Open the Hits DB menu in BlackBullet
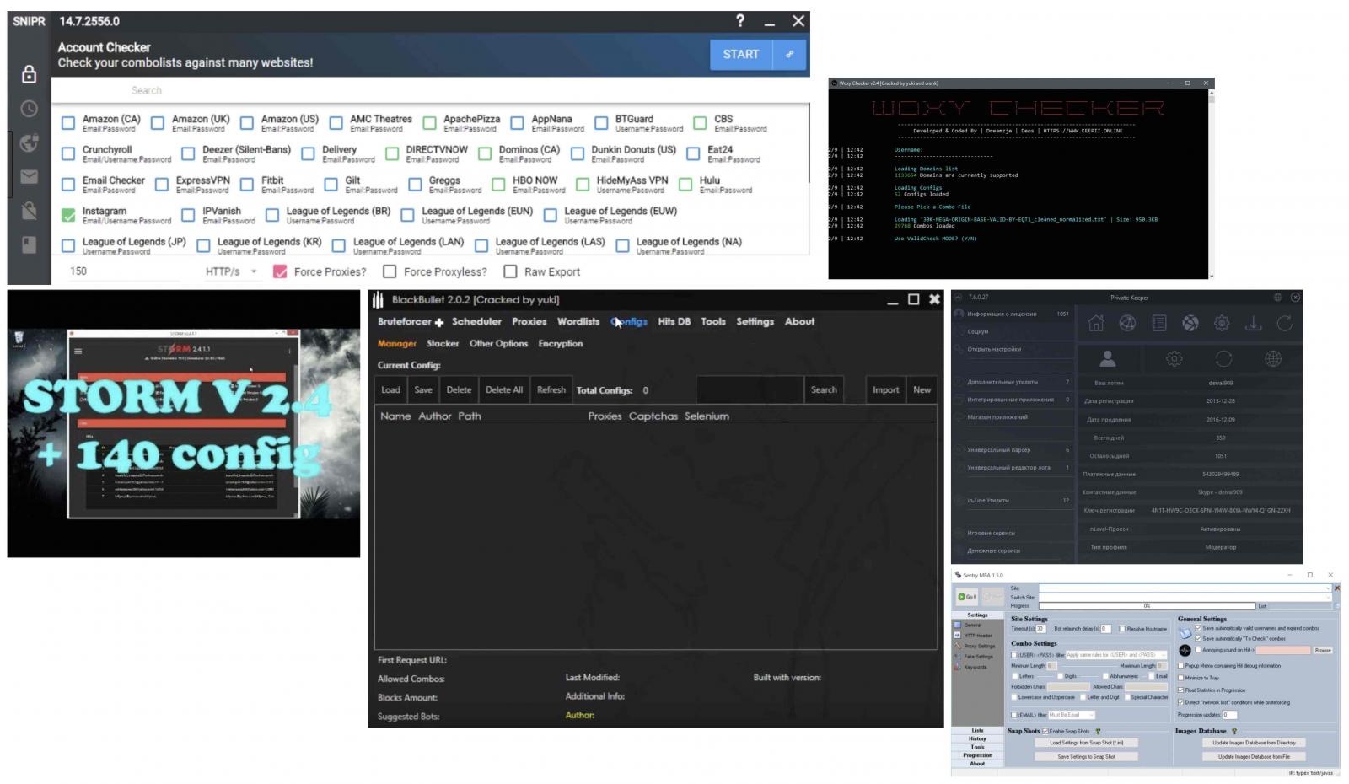Screen dimensions: 1349x784 tap(674, 321)
